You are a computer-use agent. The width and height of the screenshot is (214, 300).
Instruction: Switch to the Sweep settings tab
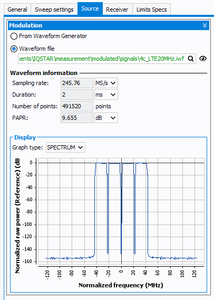(54, 10)
